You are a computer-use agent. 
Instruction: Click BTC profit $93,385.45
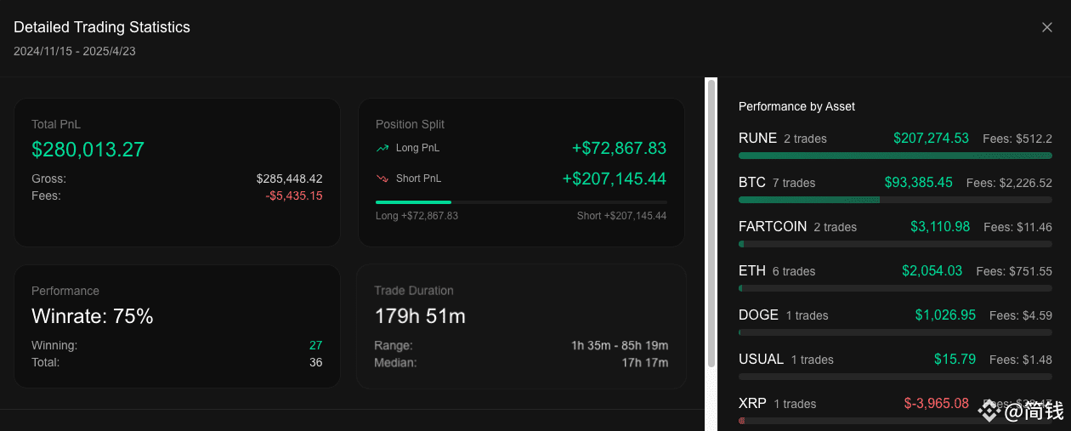click(x=918, y=182)
